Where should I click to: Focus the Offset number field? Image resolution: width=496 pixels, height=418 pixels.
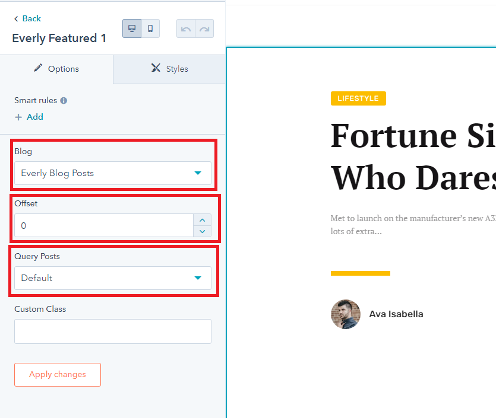click(104, 226)
